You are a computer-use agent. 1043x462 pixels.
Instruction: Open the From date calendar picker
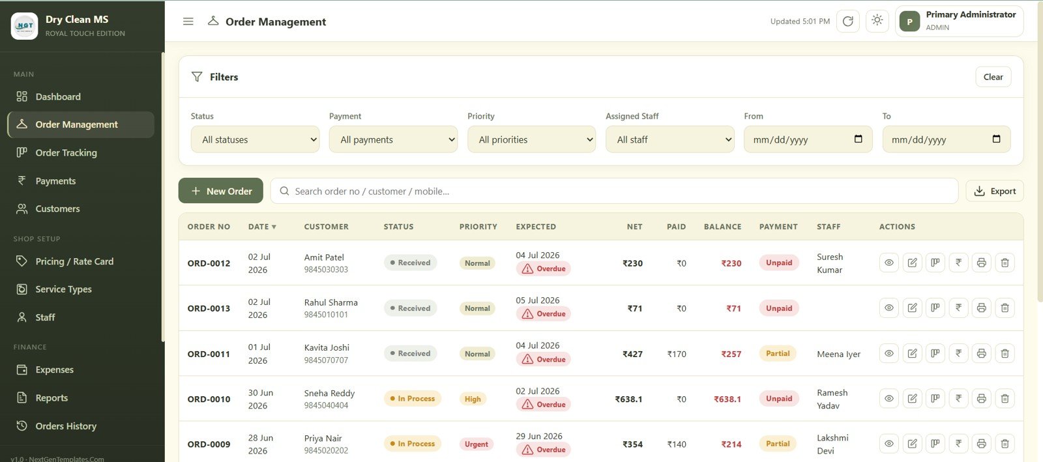(859, 139)
